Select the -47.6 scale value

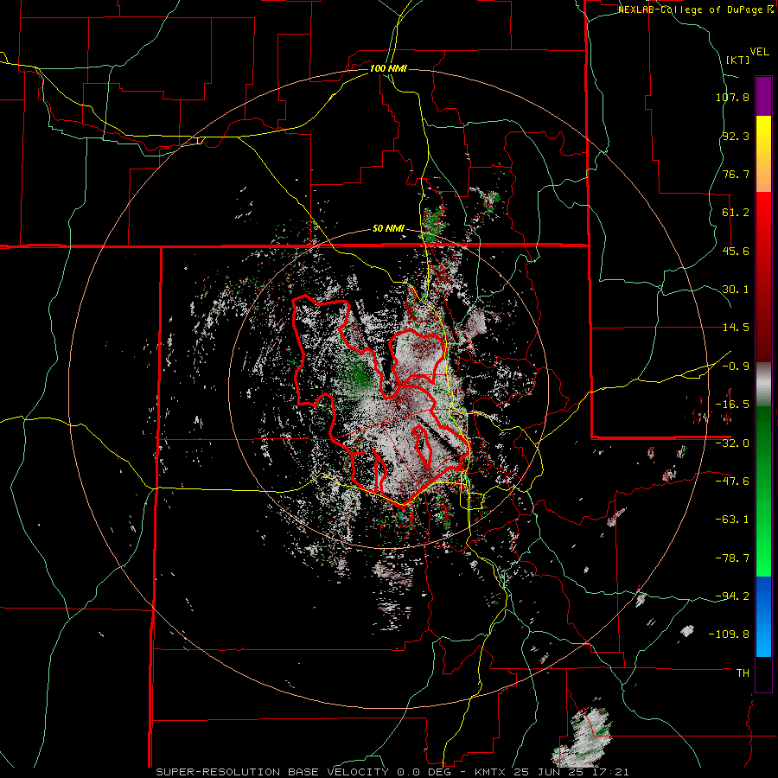(x=732, y=481)
